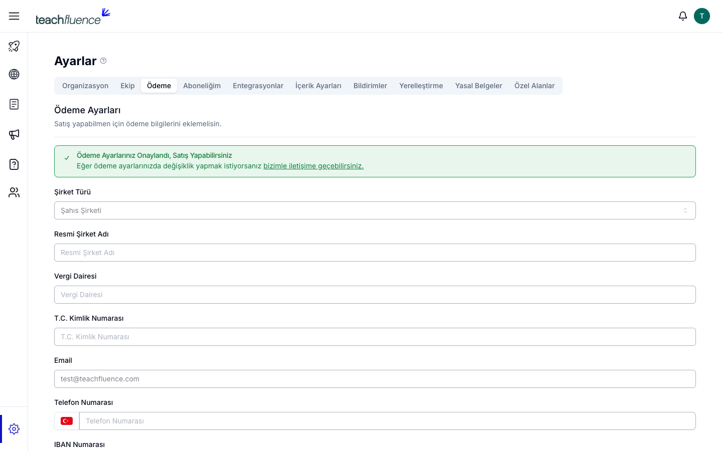Select the Ödeme tab
Image resolution: width=722 pixels, height=451 pixels.
coord(159,86)
